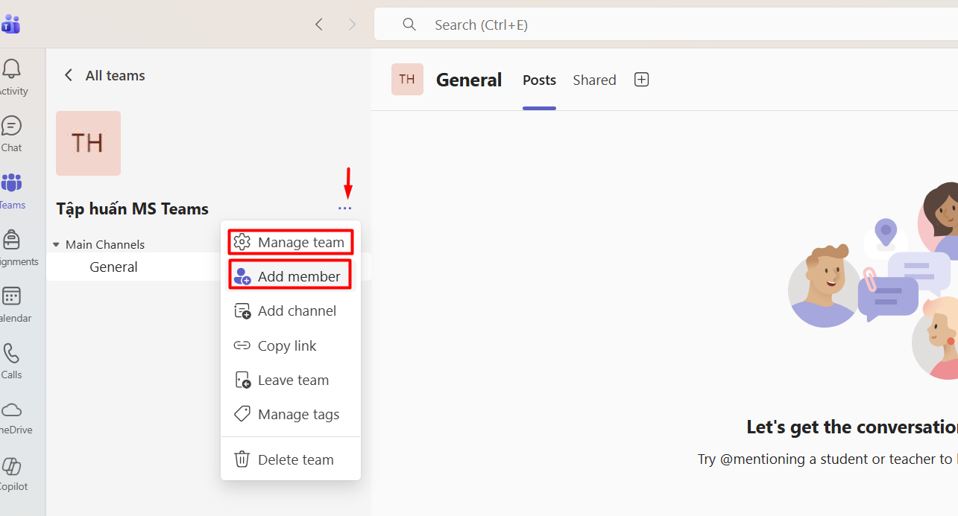This screenshot has height=516, width=958.
Task: Click the Search input field
Action: 671,25
